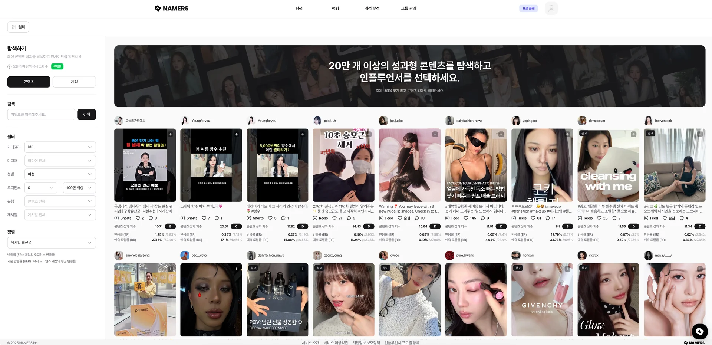
Task: Click the yxxrxx account name
Action: point(594,255)
